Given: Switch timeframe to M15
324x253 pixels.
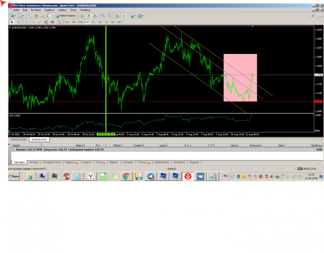Looking at the screenshot, I should point(80,22).
